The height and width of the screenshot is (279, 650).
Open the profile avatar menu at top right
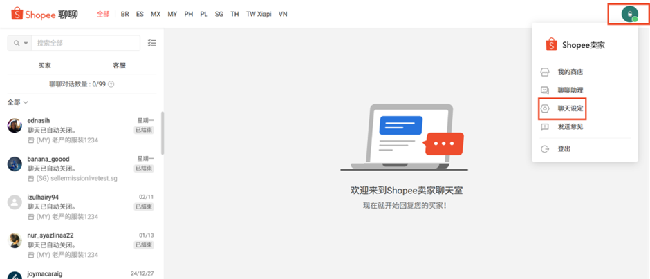coord(629,14)
